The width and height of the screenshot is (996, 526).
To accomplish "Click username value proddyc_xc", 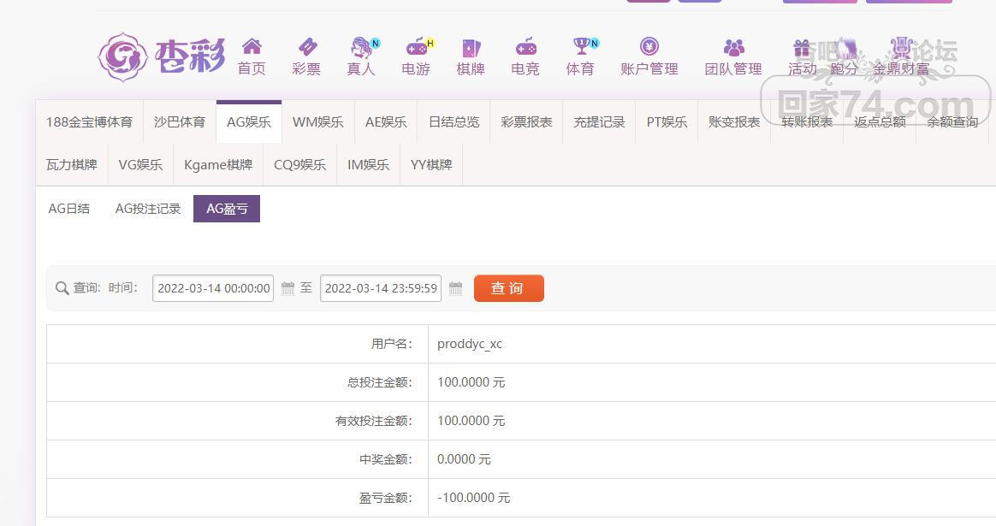I will pos(470,345).
